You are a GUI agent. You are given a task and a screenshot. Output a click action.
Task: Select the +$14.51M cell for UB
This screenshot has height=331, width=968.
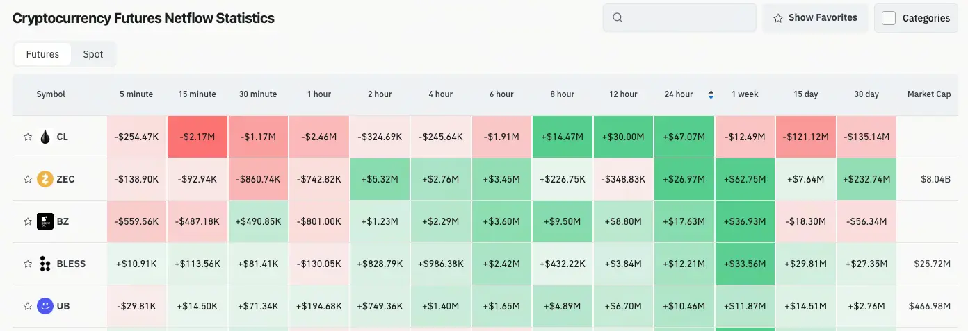[805, 306]
